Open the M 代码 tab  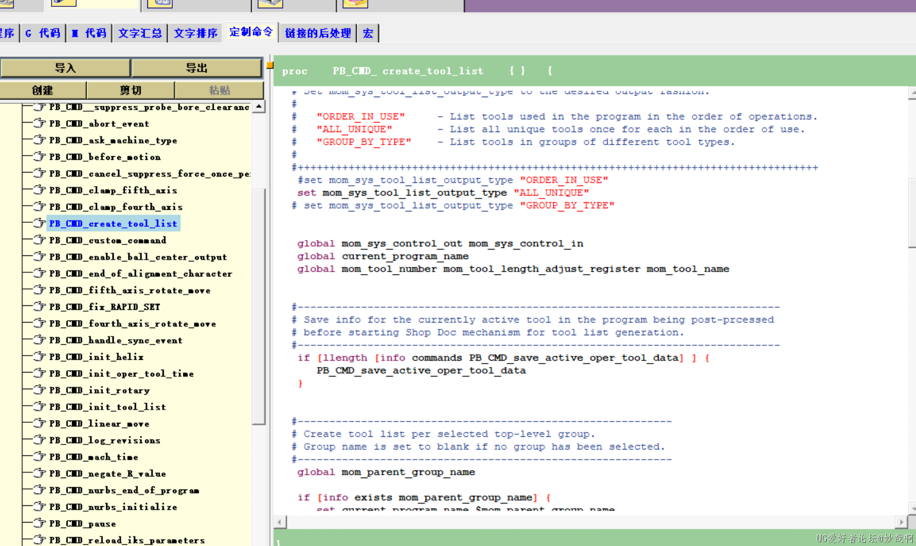[x=89, y=33]
